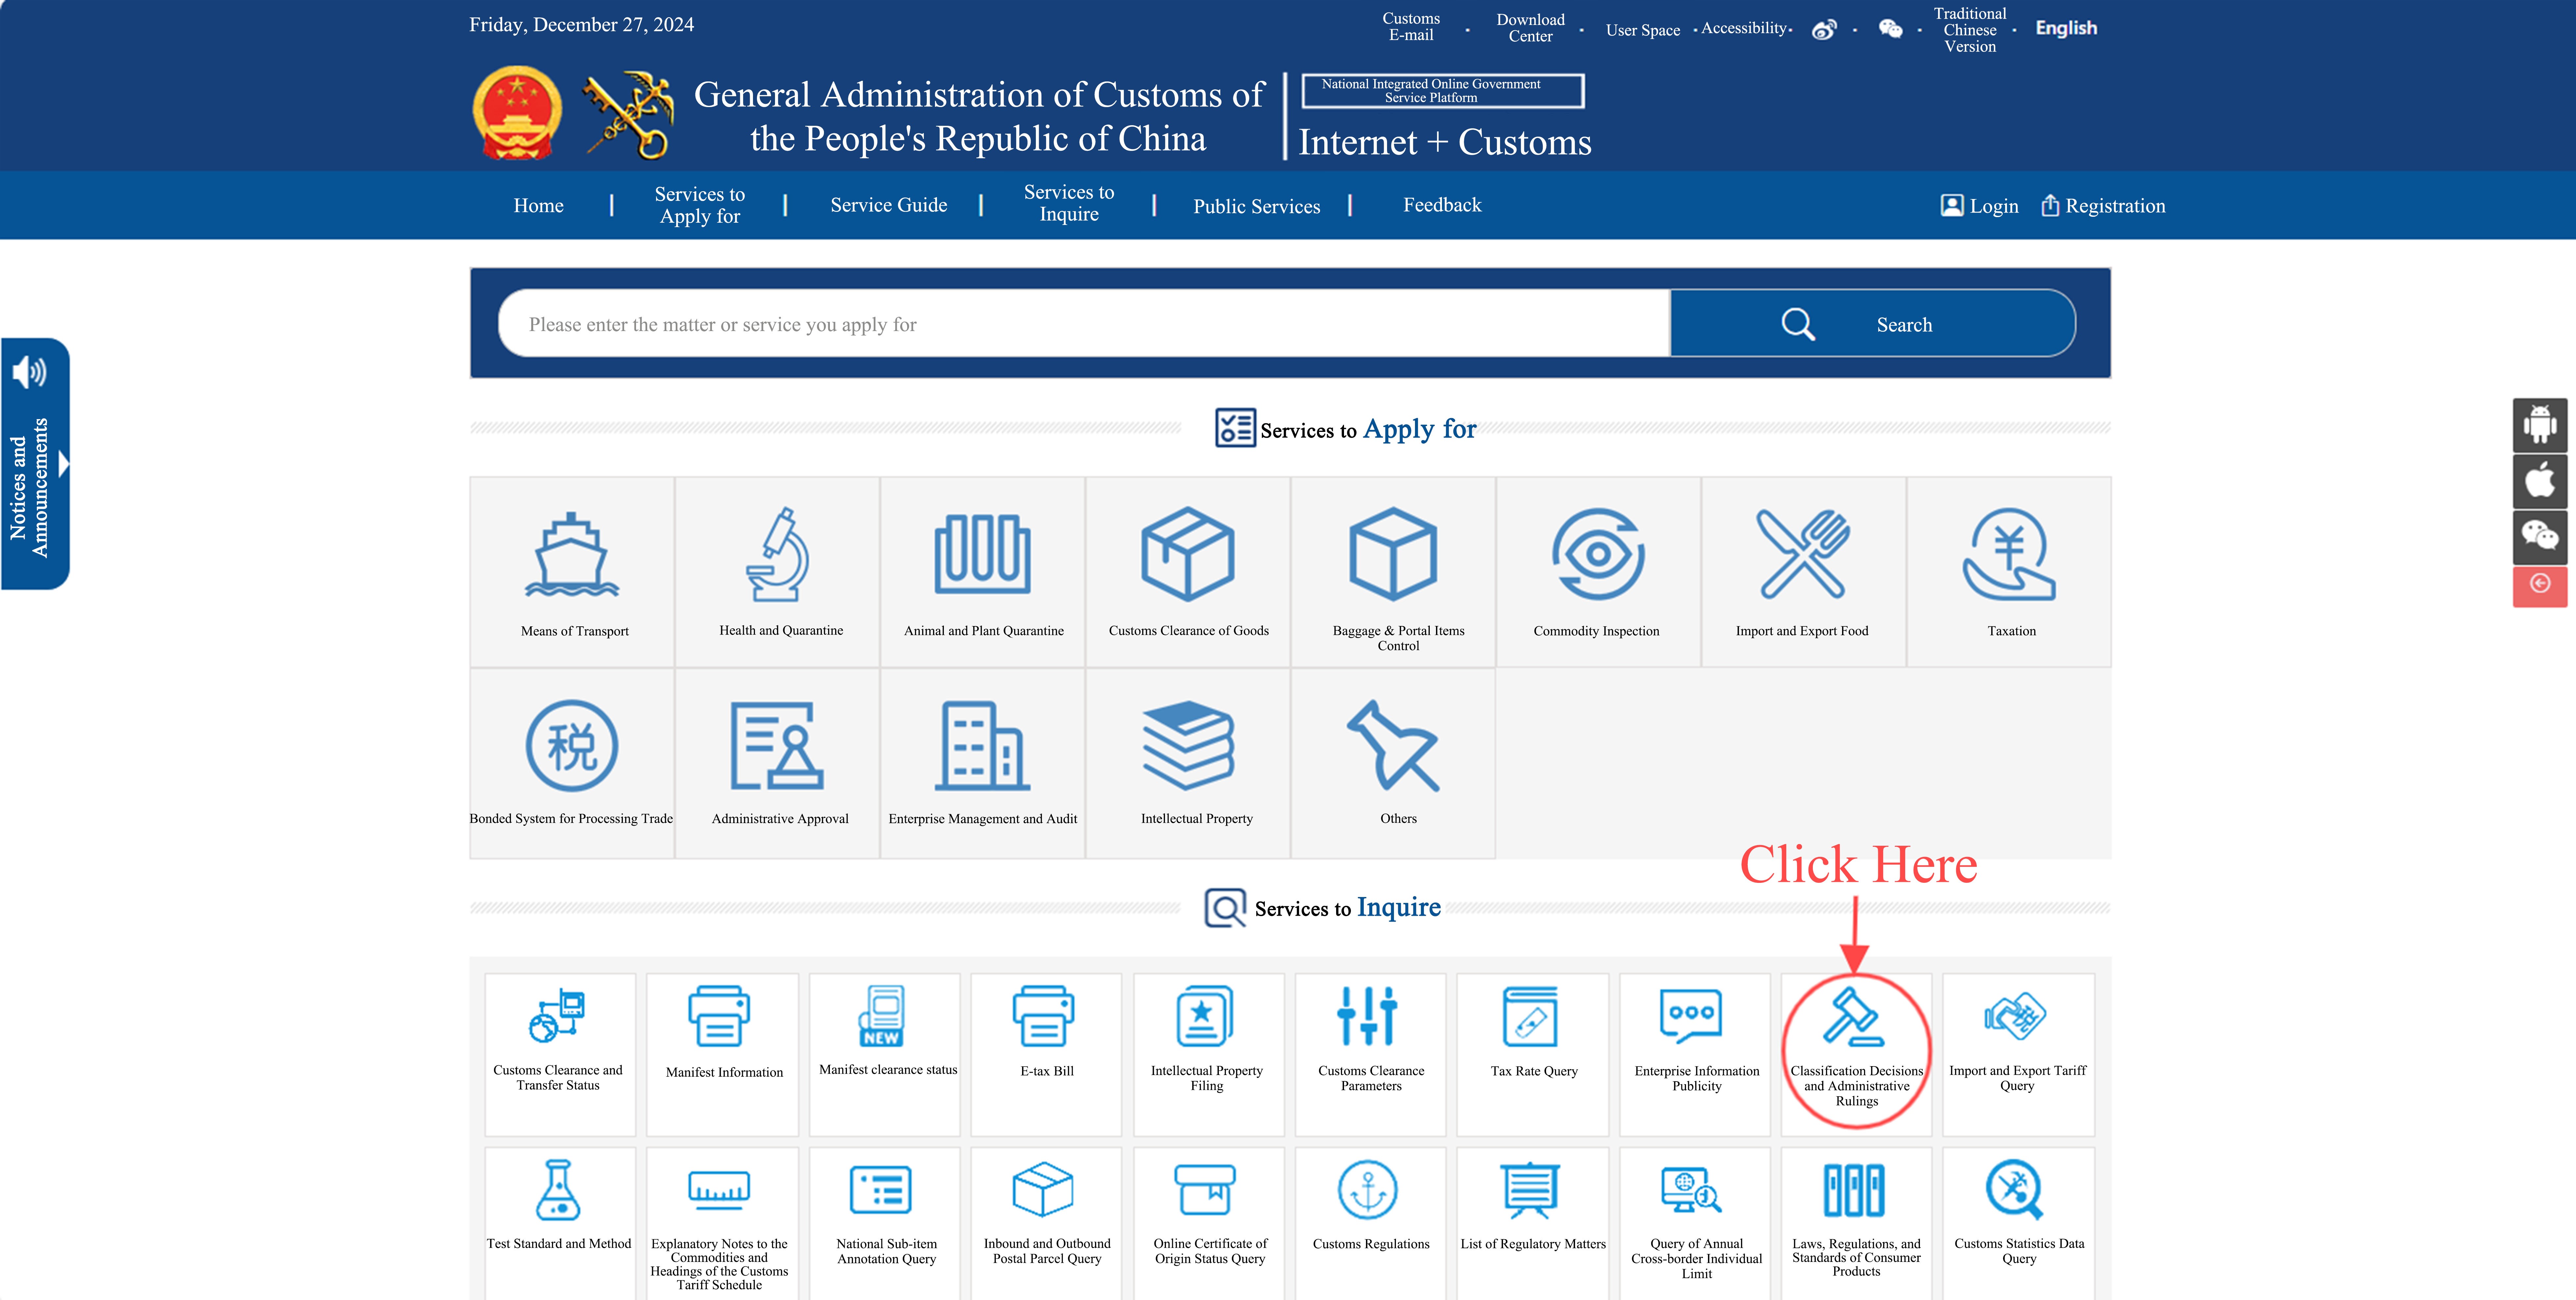Open the Feedback menu item
This screenshot has width=2576, height=1300.
click(1442, 205)
